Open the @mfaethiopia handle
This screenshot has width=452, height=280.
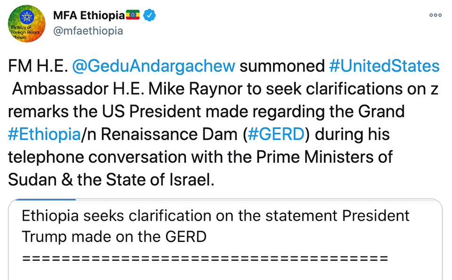tap(88, 31)
